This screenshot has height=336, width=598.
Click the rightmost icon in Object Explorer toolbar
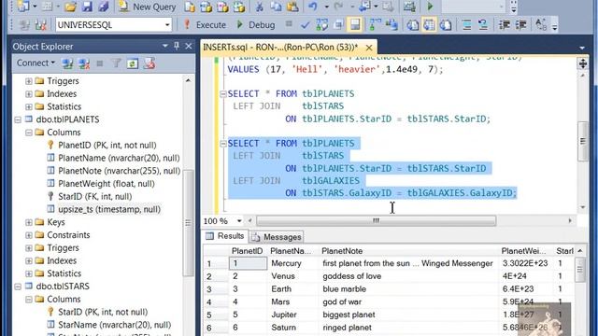tap(149, 63)
